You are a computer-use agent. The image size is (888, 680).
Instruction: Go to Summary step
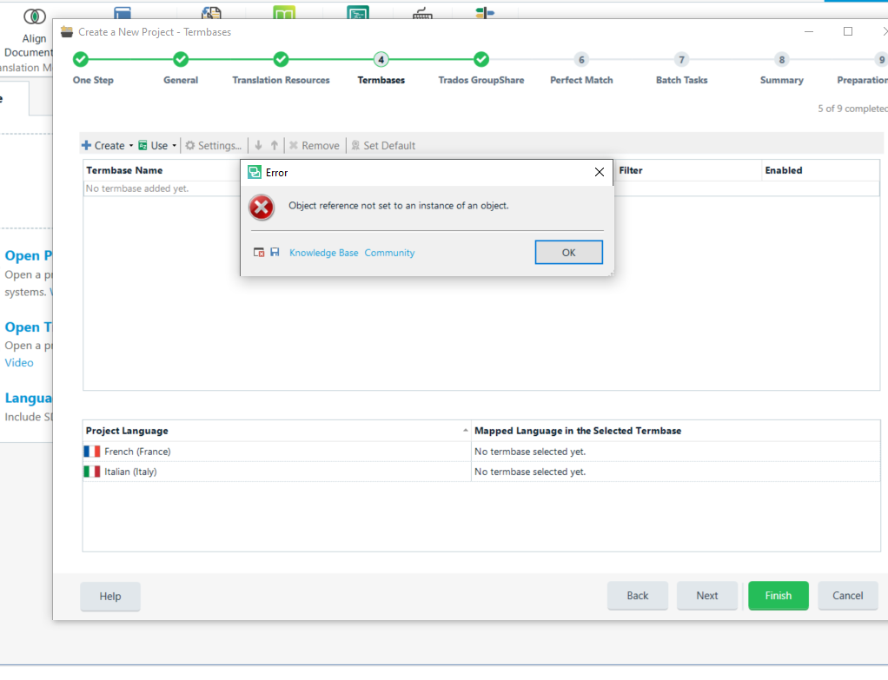[781, 59]
